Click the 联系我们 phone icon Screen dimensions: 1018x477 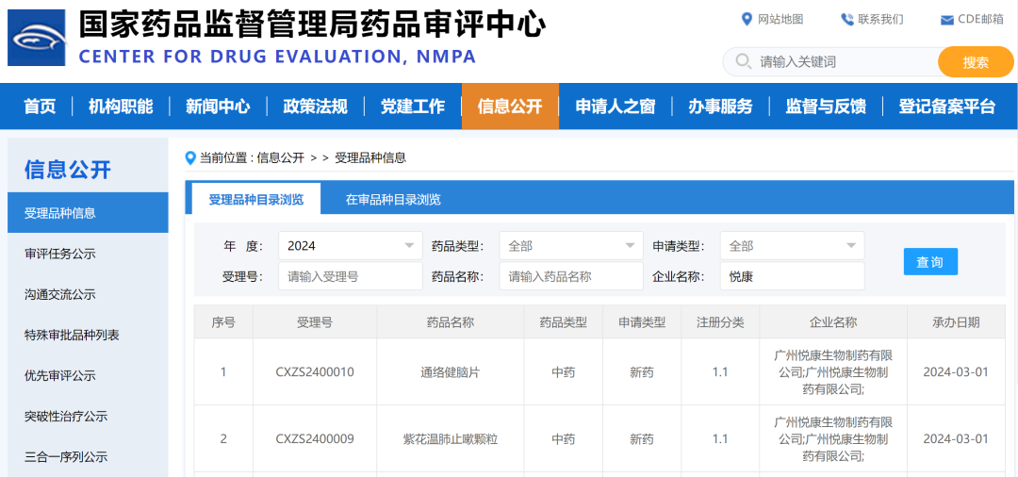point(846,19)
